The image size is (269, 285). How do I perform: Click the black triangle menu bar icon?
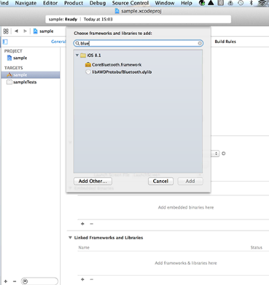(210, 3)
